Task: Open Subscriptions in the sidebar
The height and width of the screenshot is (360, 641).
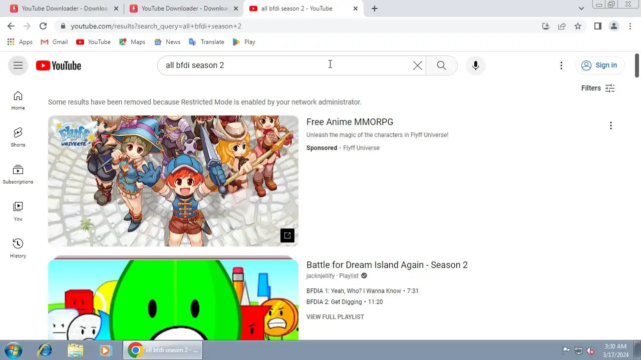Action: (x=18, y=174)
